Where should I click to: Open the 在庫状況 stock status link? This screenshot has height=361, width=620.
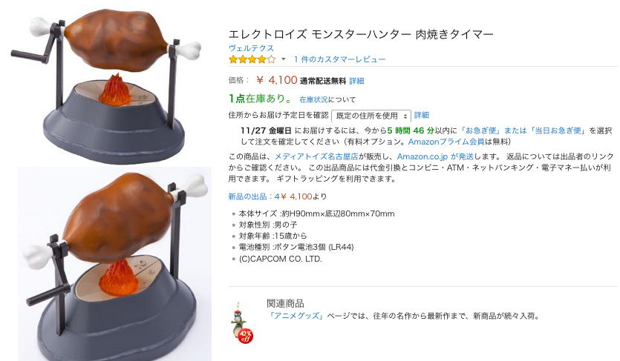coord(313,100)
